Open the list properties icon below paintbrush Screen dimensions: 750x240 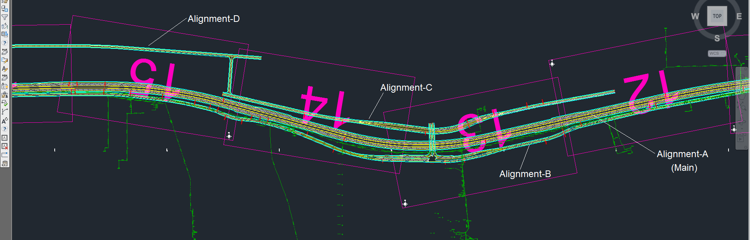(x=5, y=34)
